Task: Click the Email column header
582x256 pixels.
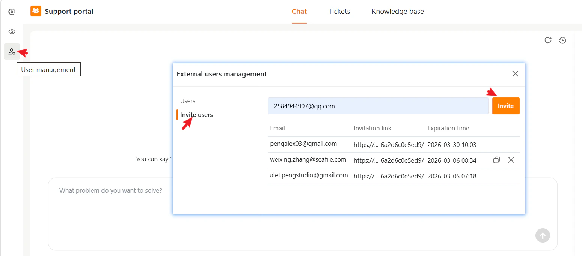Action: (x=277, y=128)
